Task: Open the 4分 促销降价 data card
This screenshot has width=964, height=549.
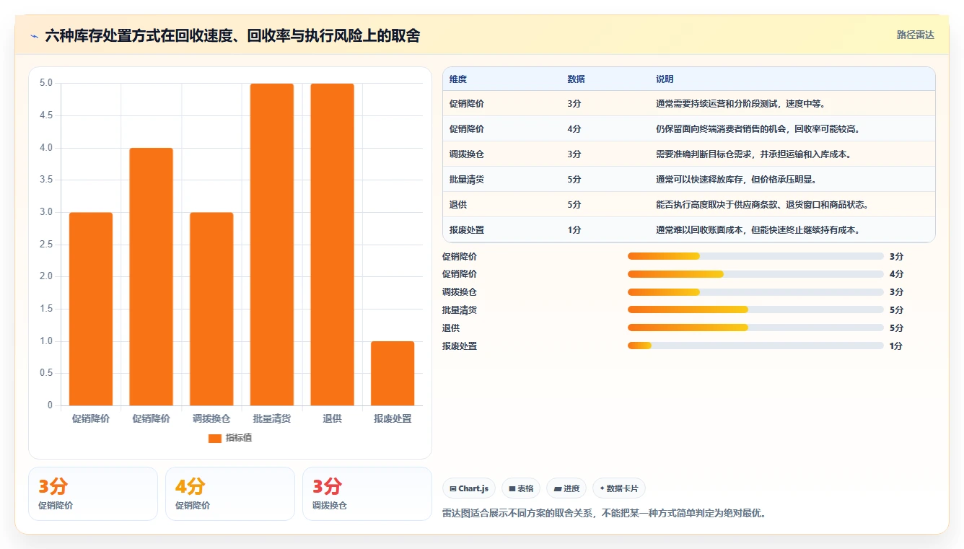Action: (230, 493)
